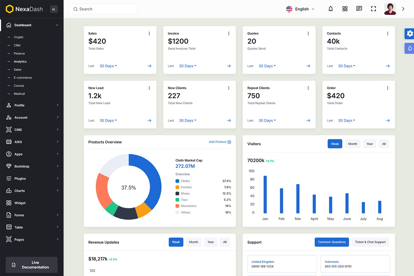The width and height of the screenshot is (414, 276).
Task: Click the Live Documentation button
Action: [32, 265]
